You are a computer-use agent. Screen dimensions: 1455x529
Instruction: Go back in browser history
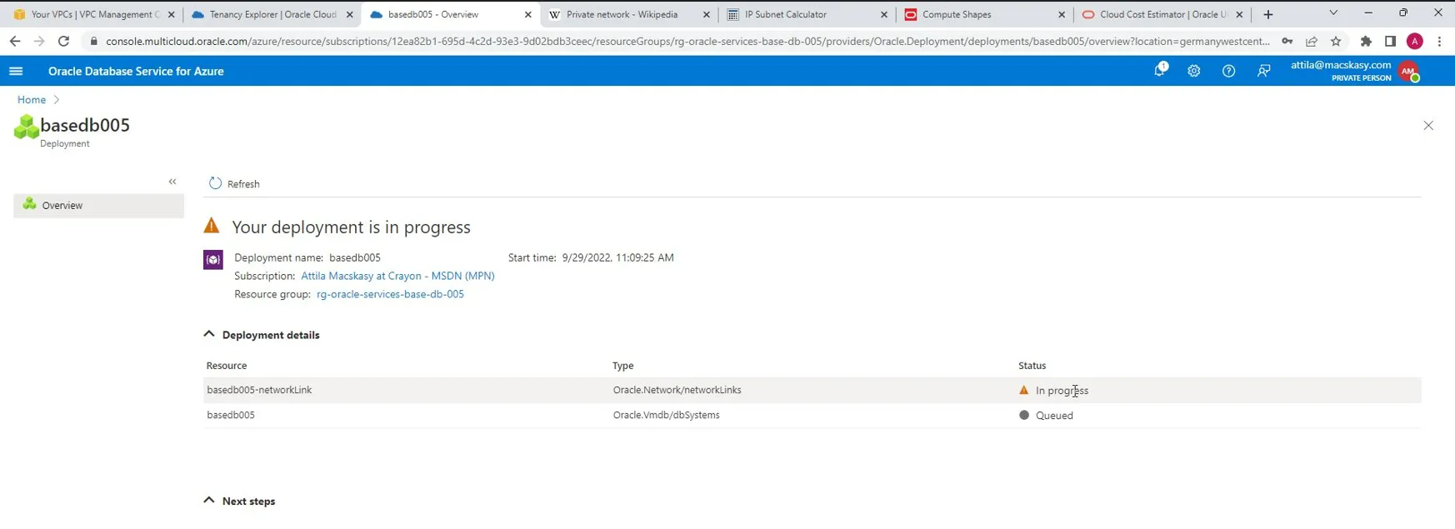pyautogui.click(x=15, y=41)
